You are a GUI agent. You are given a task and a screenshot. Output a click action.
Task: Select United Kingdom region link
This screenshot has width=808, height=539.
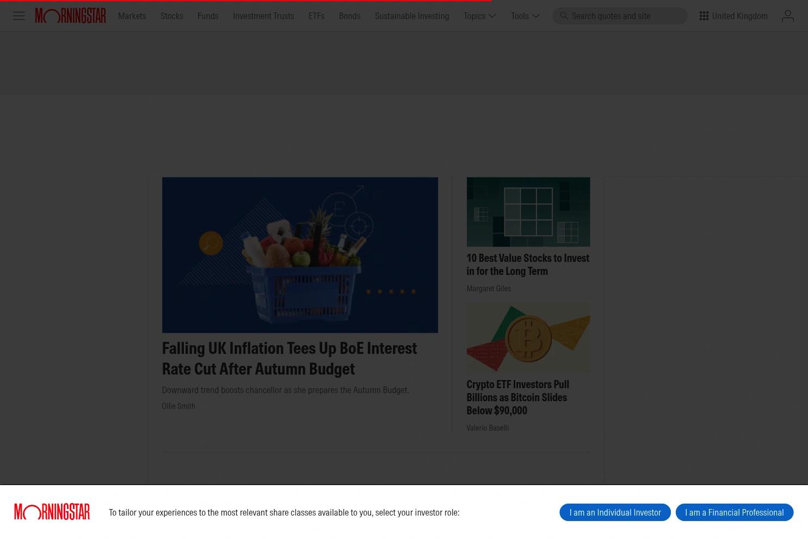tap(739, 16)
